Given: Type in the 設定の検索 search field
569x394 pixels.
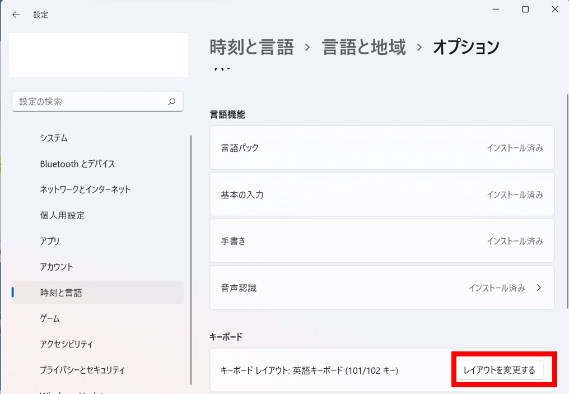Looking at the screenshot, I should click(x=90, y=102).
